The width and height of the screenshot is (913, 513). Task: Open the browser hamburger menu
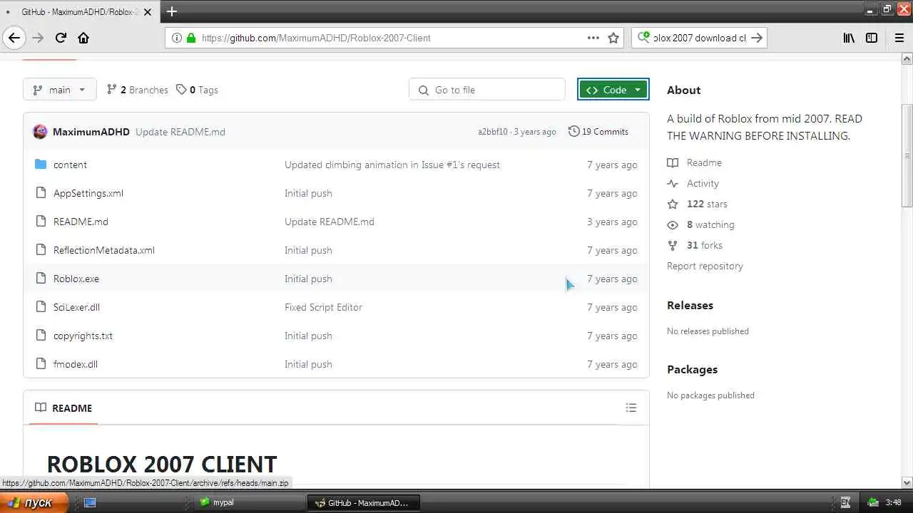pos(899,38)
